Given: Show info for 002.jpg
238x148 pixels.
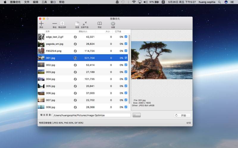Looking at the screenshot, I should [x=75, y=65].
